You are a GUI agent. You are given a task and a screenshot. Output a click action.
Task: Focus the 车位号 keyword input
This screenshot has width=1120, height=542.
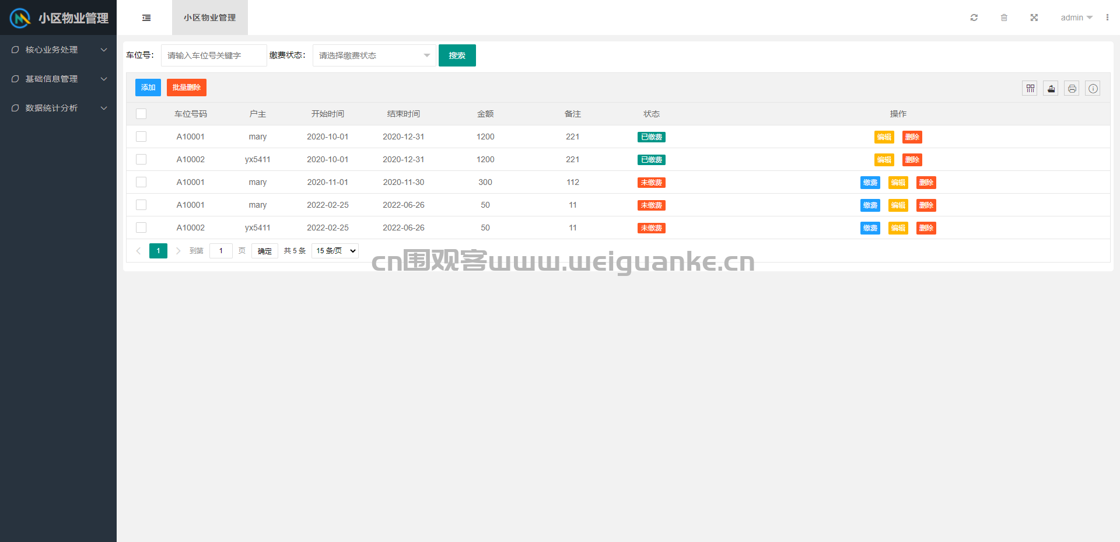pos(214,55)
